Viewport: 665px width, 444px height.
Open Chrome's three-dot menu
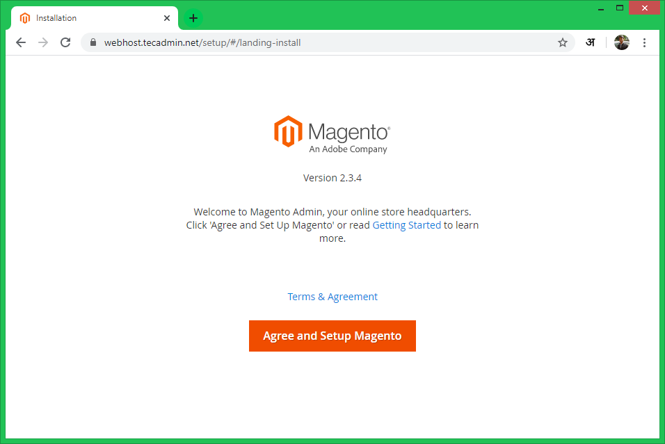pyautogui.click(x=644, y=42)
